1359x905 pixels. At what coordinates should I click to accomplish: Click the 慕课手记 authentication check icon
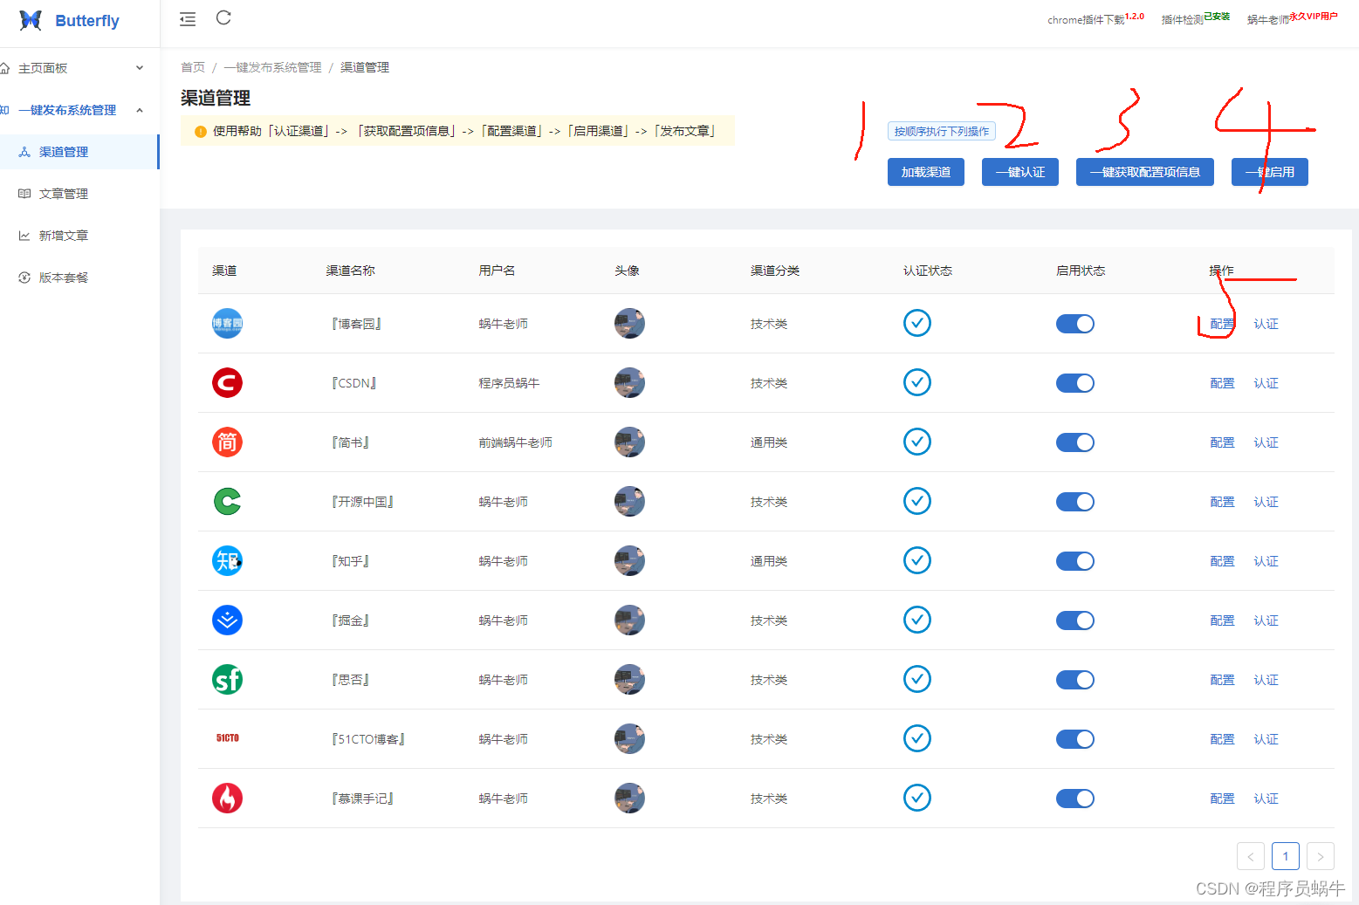(916, 798)
